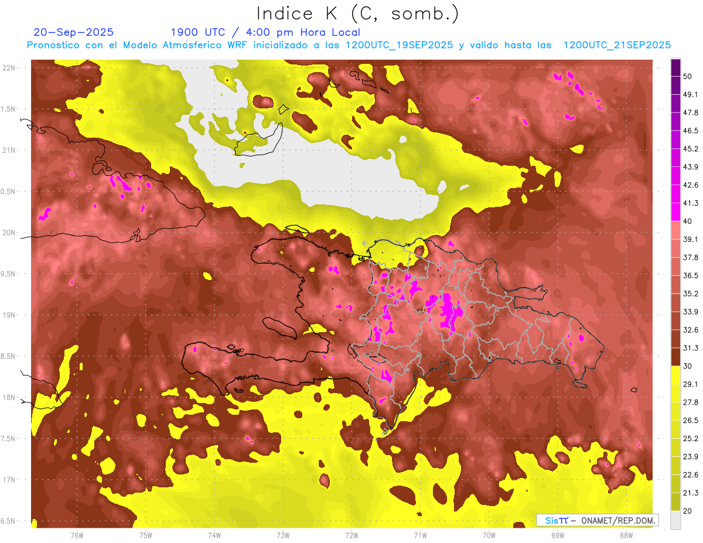
Task: Click the longitude axis label "73W"
Action: (283, 535)
